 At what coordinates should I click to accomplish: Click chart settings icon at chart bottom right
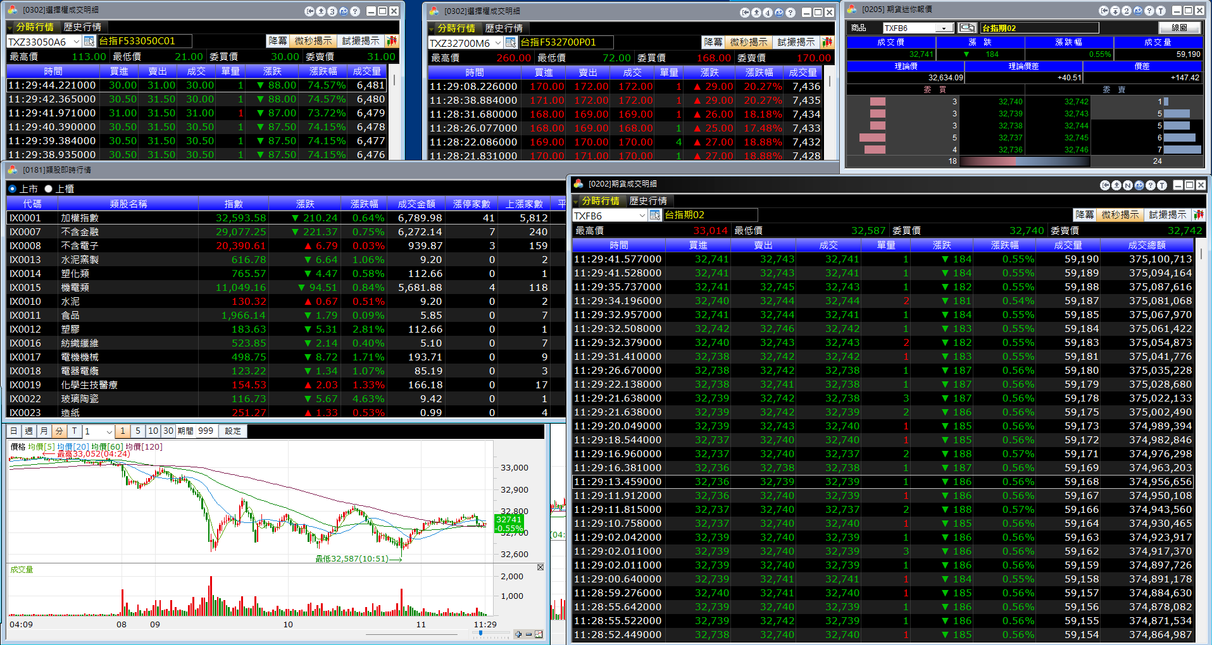pyautogui.click(x=539, y=634)
